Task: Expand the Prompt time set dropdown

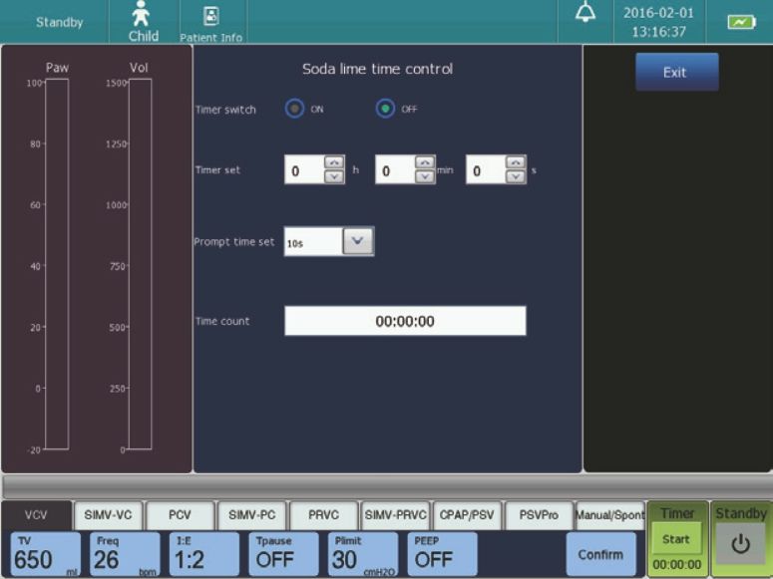Action: pyautogui.click(x=358, y=241)
